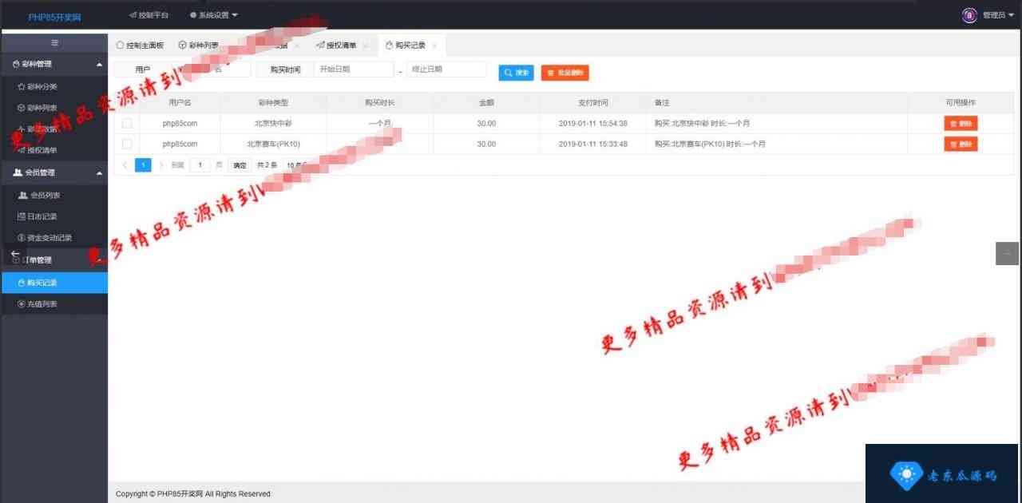Collapse the 会员管理 sidebar group

coord(54,172)
